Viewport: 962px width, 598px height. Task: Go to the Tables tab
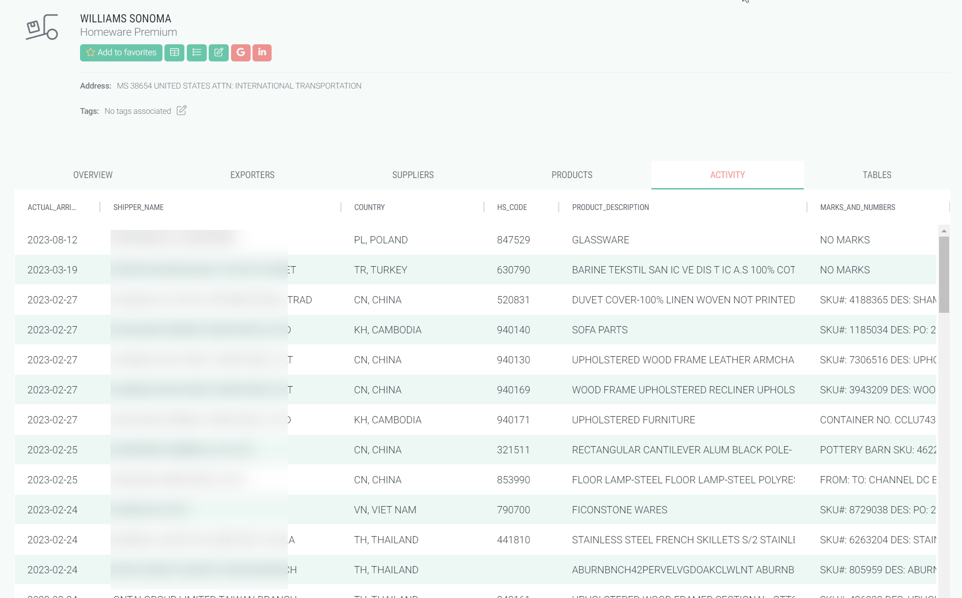pyautogui.click(x=877, y=175)
